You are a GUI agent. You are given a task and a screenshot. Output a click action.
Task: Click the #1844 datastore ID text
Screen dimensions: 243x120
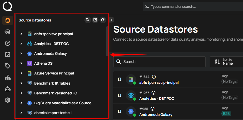[145, 77]
